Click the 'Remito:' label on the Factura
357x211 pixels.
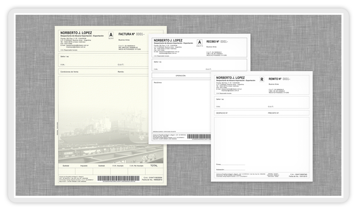coord(121,72)
